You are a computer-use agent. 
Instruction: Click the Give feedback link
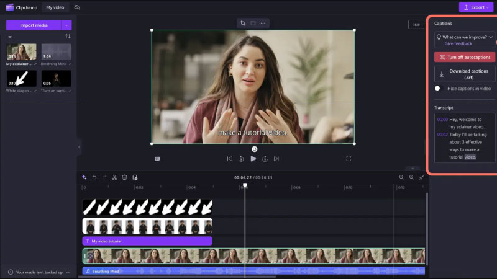coord(458,44)
